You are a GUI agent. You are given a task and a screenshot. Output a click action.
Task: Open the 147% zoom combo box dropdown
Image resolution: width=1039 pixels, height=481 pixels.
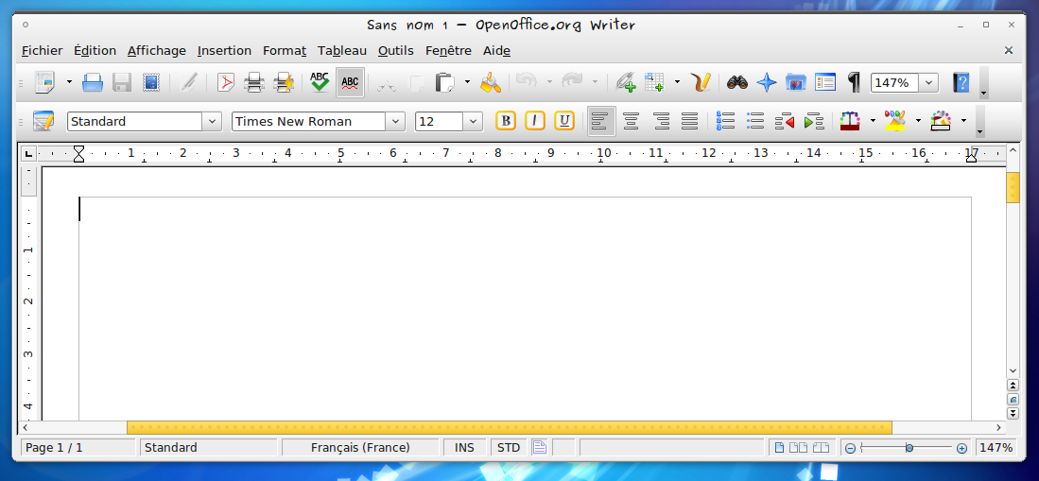click(929, 83)
